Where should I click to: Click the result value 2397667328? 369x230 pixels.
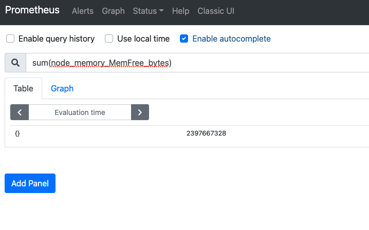(206, 133)
